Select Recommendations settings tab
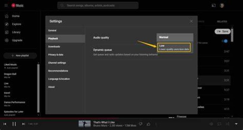Image resolution: width=243 pixels, height=130 pixels. pyautogui.click(x=65, y=71)
